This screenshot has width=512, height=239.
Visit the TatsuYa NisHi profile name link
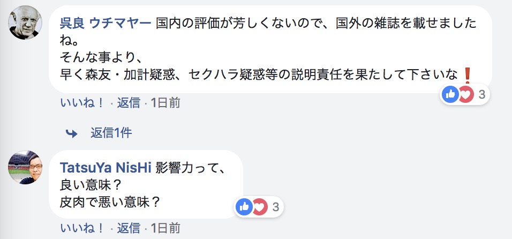pyautogui.click(x=106, y=167)
